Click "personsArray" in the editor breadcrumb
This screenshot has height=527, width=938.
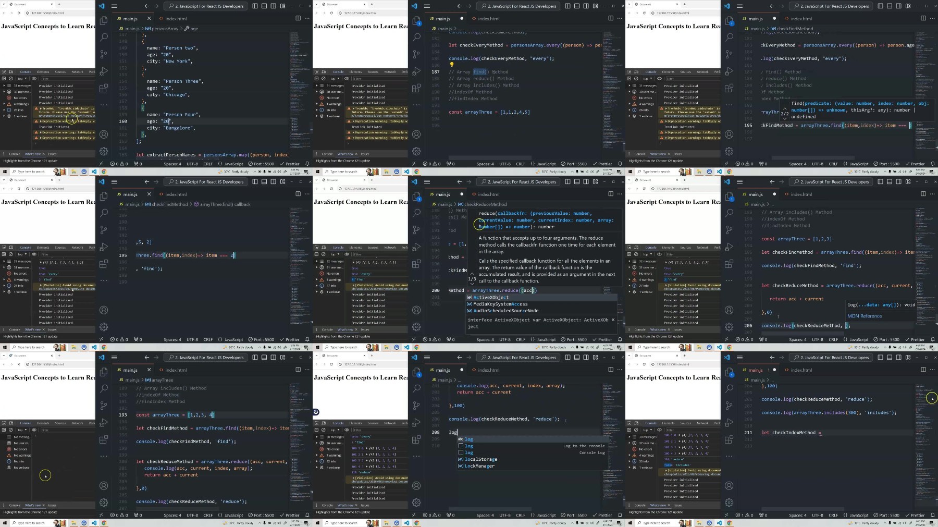click(x=165, y=29)
